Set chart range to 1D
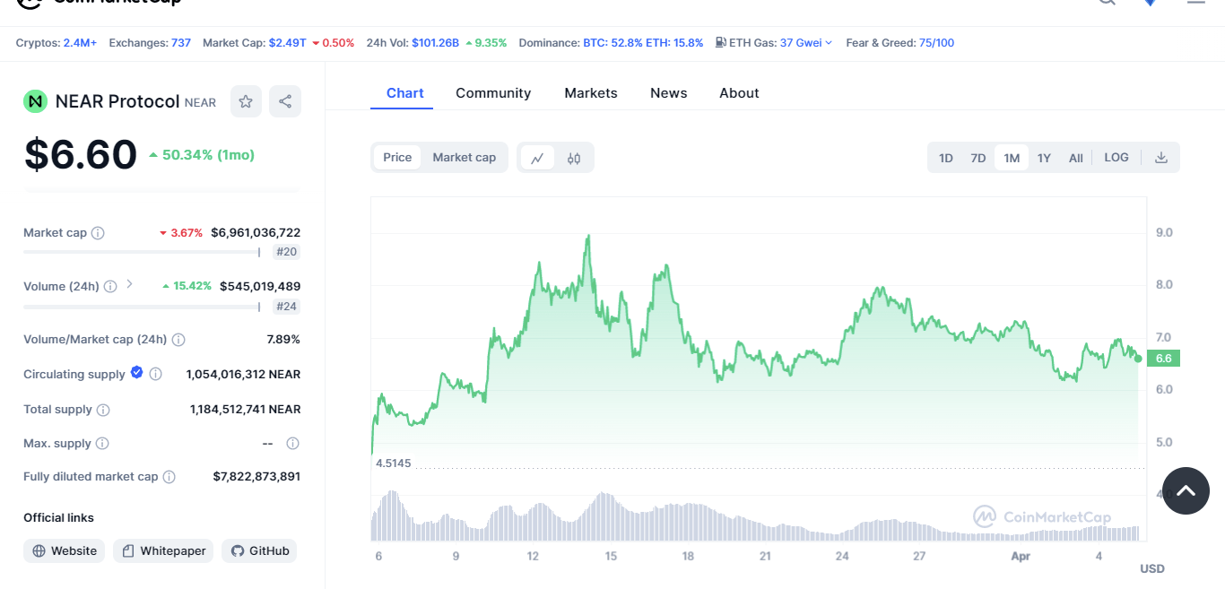Viewport: 1225px width, 589px height. click(946, 158)
